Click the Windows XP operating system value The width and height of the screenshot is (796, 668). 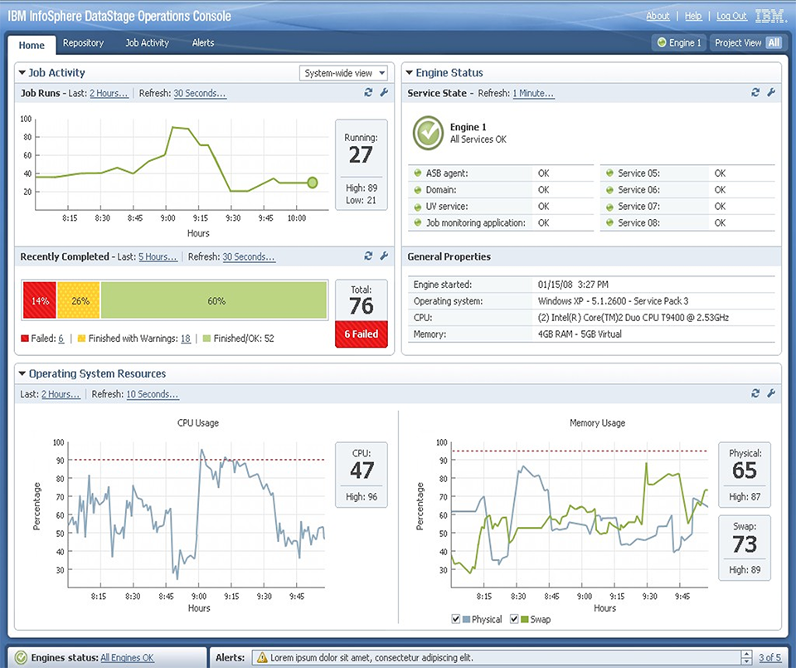613,300
